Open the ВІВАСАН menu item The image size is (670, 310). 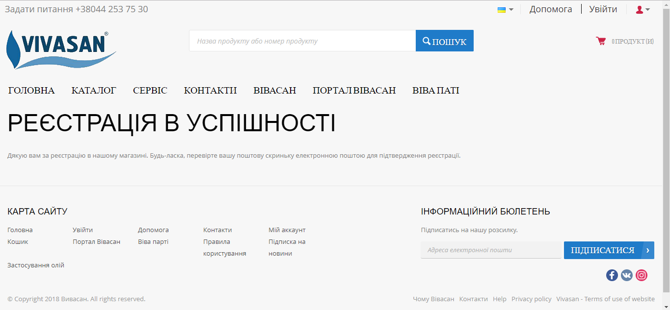coord(275,91)
